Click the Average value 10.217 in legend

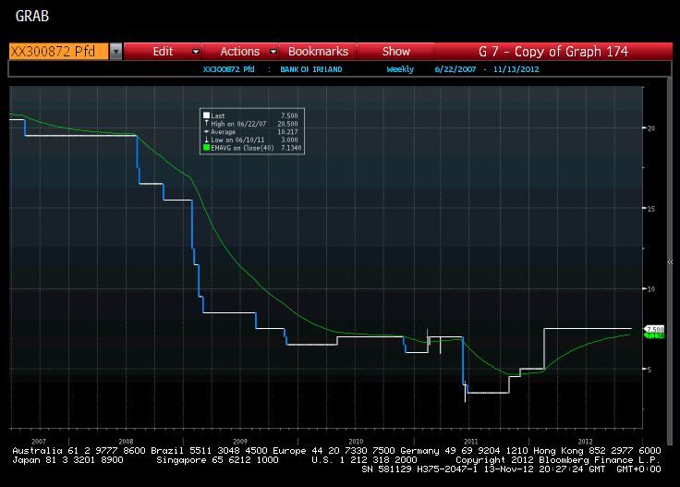point(287,132)
